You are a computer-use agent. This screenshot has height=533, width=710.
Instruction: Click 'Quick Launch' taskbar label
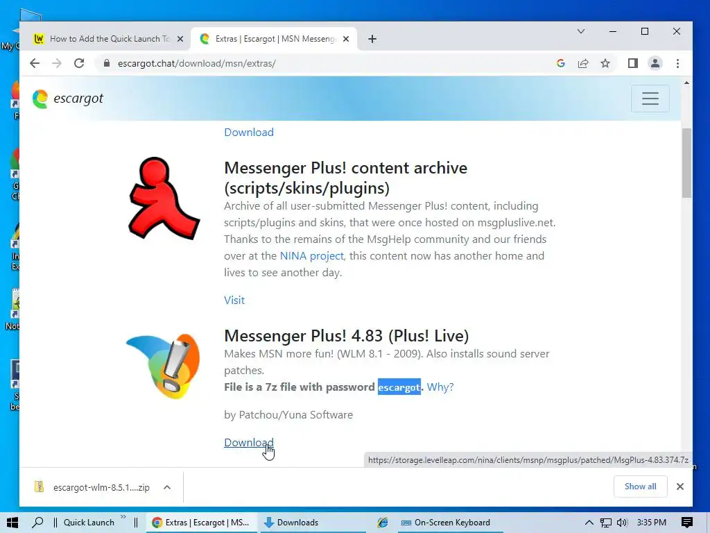(x=89, y=523)
